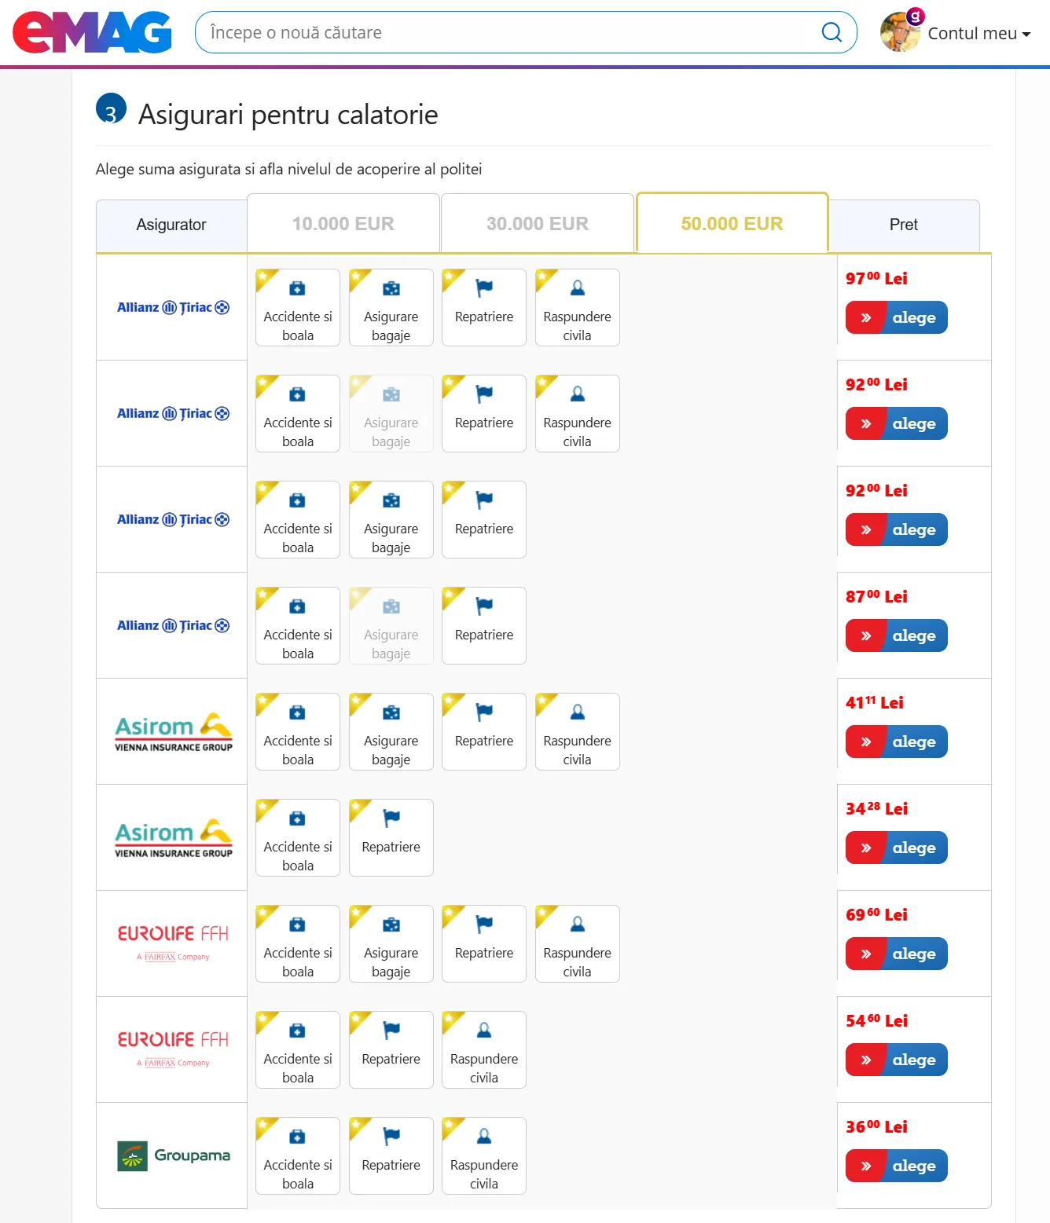Click the magnifying glass search icon

[x=832, y=32]
